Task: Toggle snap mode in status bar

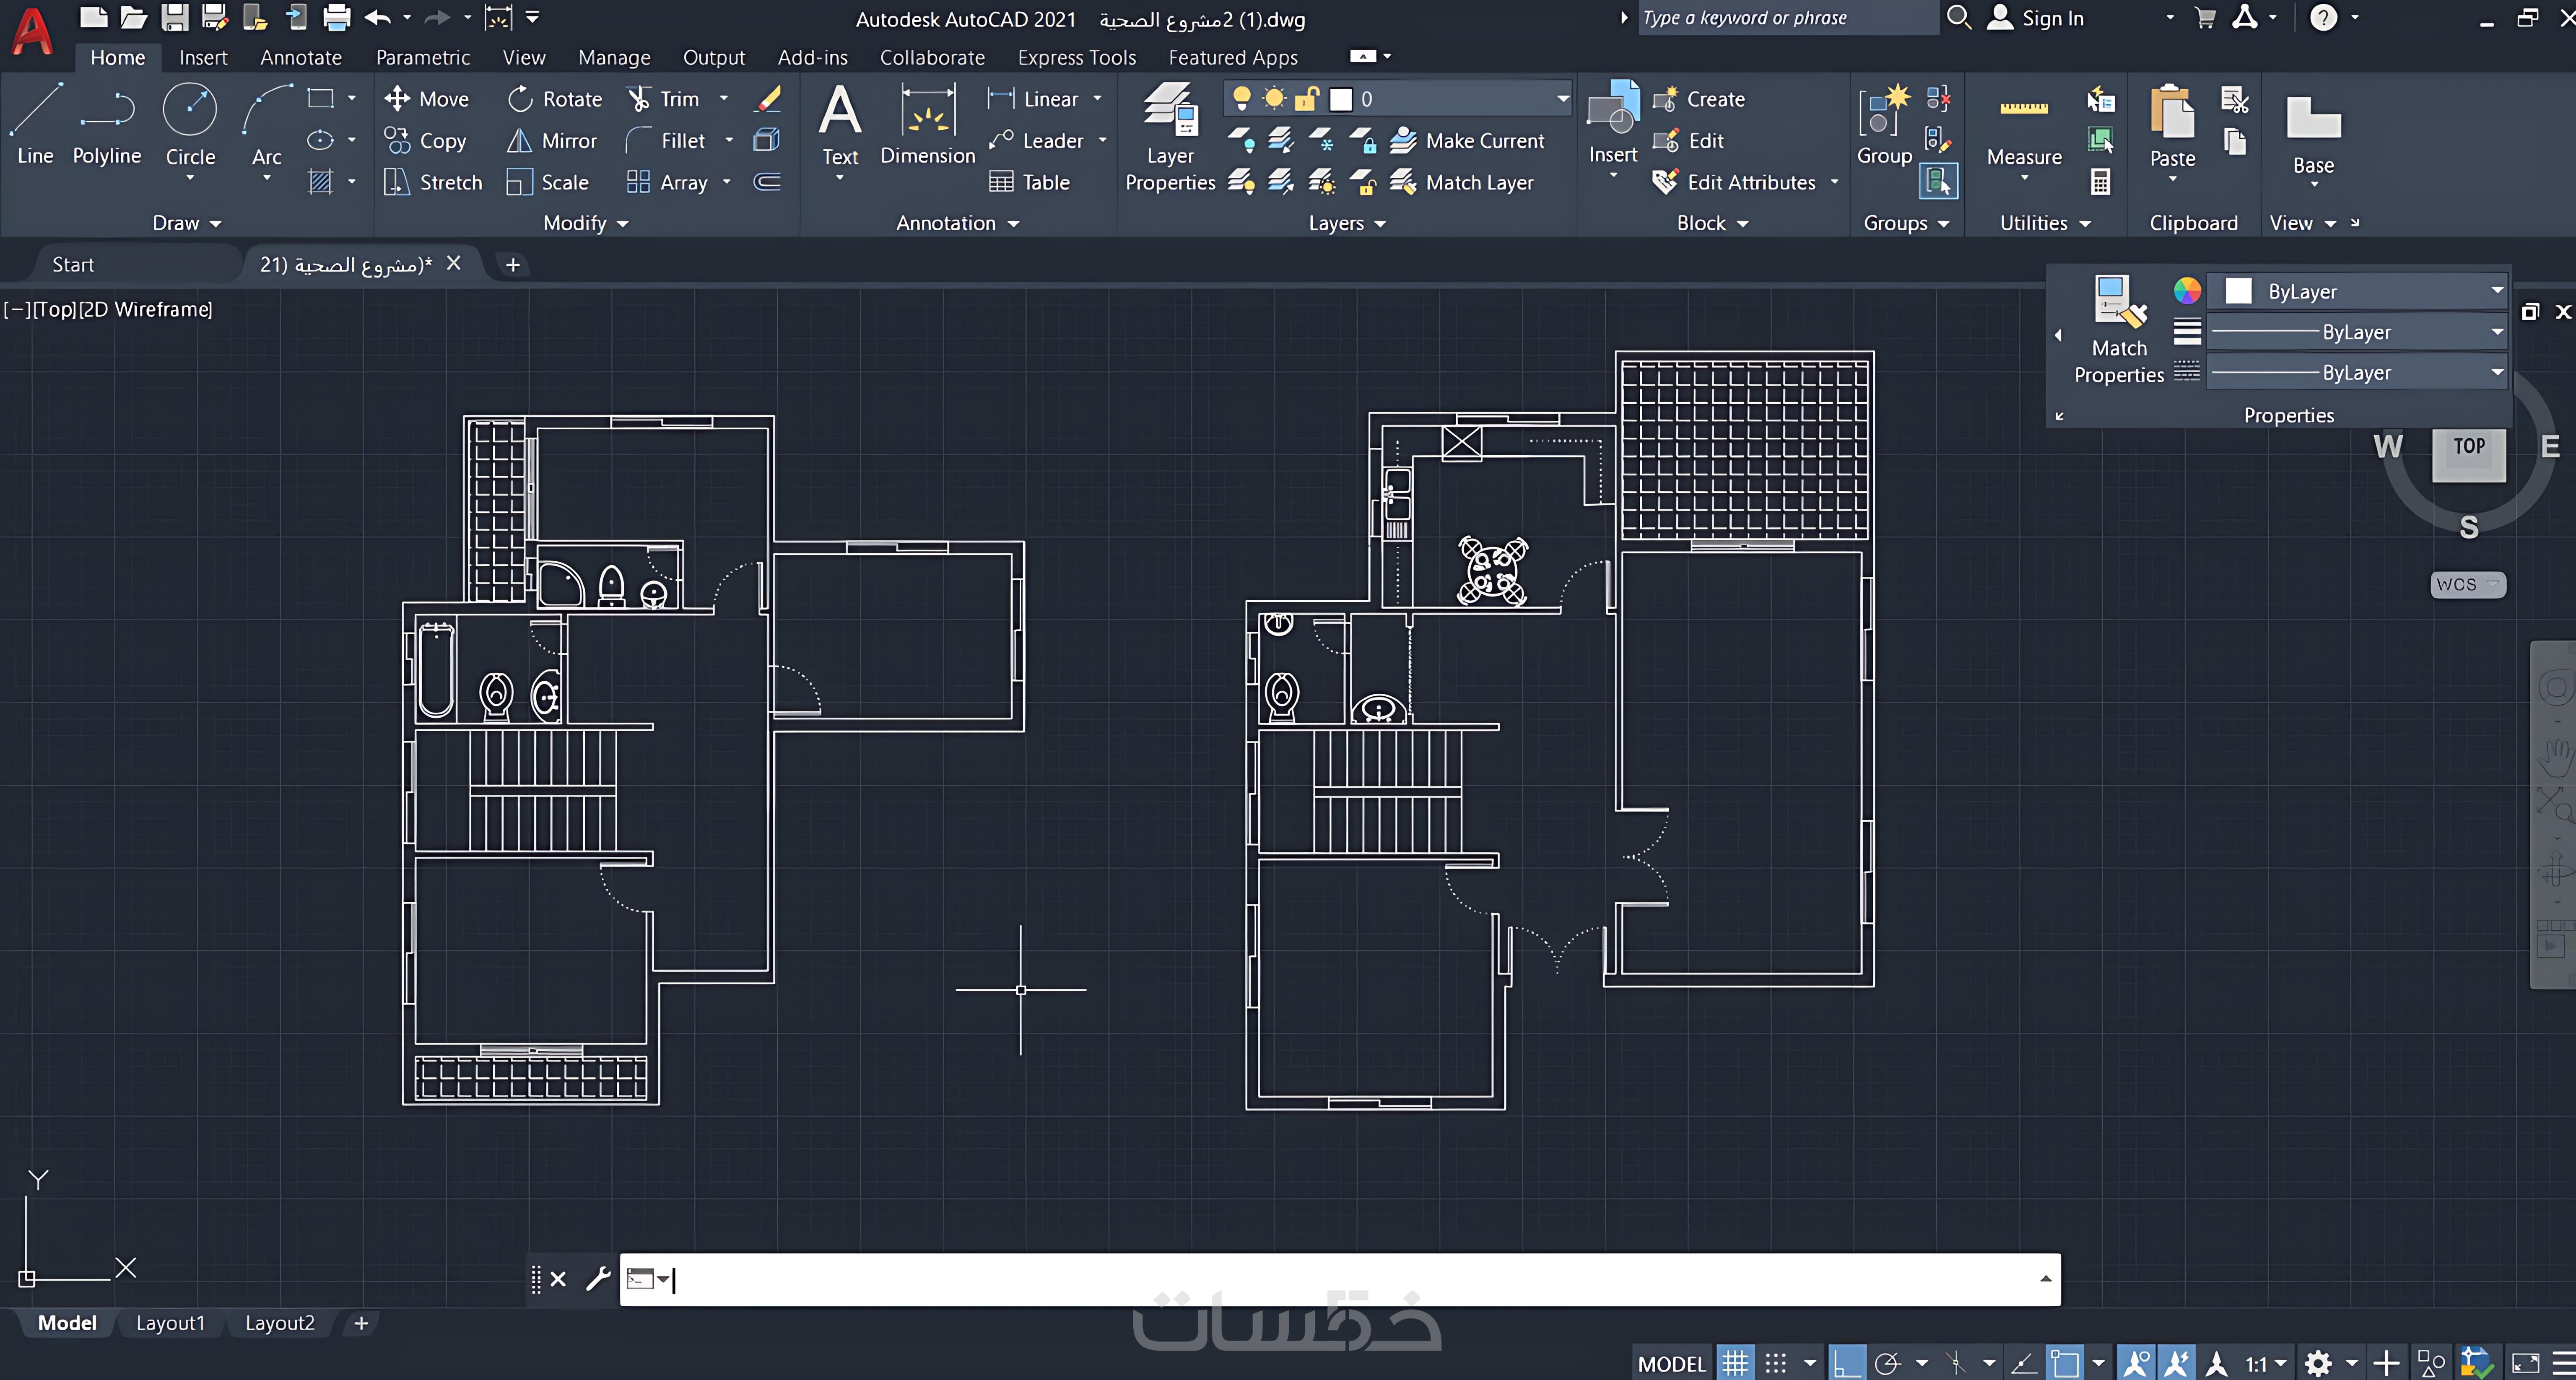Action: [x=1776, y=1363]
